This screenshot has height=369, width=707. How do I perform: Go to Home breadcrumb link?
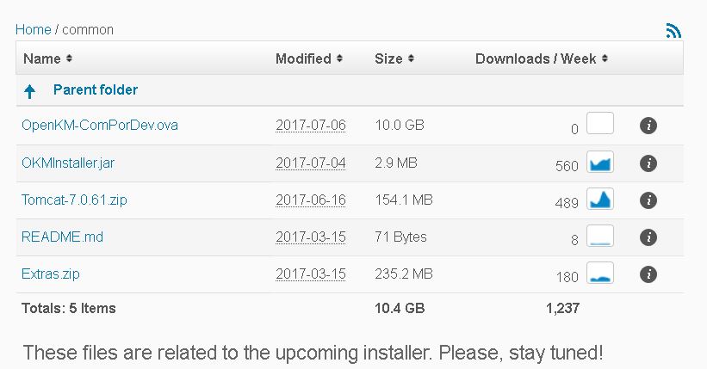pos(33,29)
